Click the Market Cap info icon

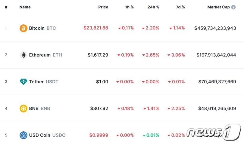[233, 7]
